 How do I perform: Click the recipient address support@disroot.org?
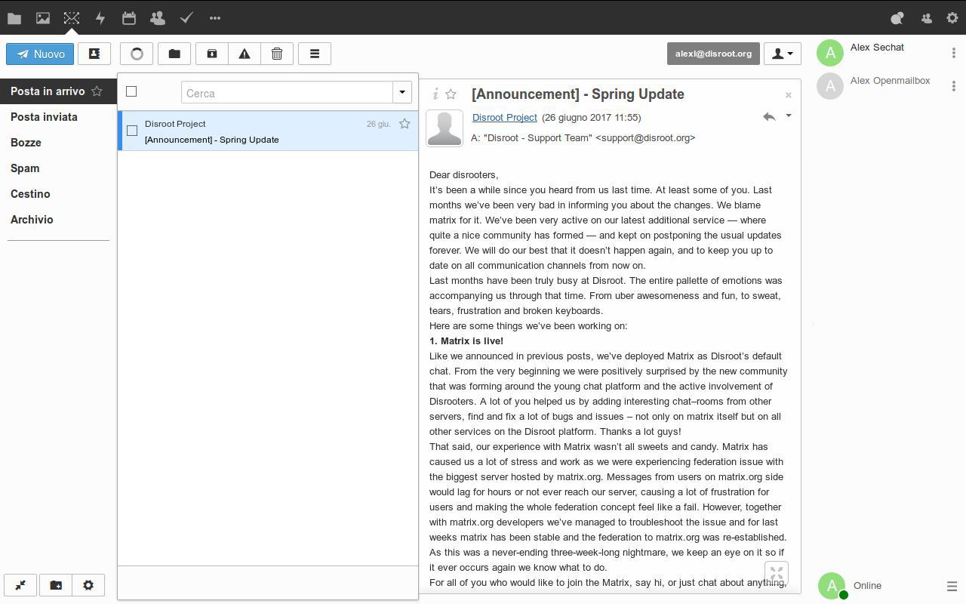(x=645, y=138)
